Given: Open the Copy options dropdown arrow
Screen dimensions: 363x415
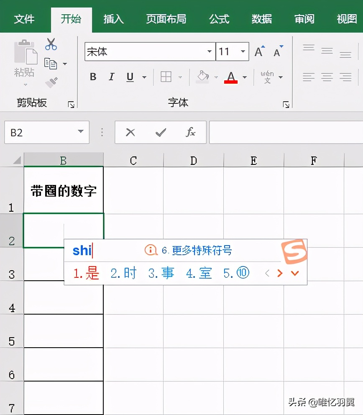Looking at the screenshot, I should point(65,64).
